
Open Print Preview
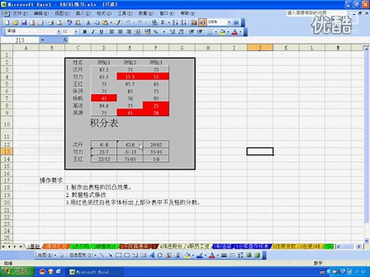click(x=59, y=23)
